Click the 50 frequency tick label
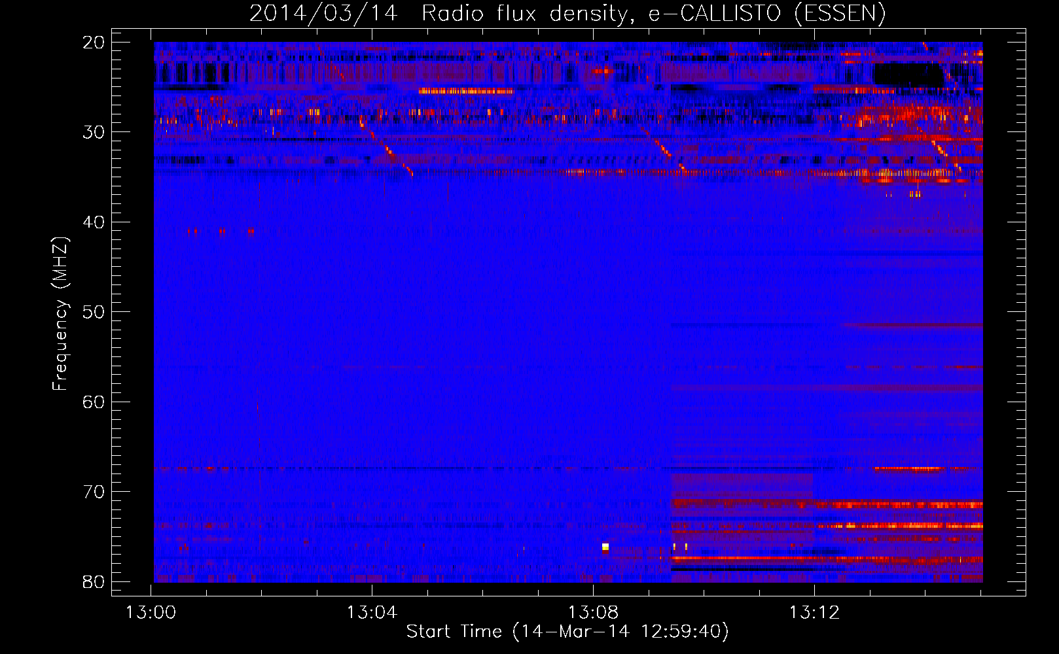The height and width of the screenshot is (654, 1059). coord(94,312)
